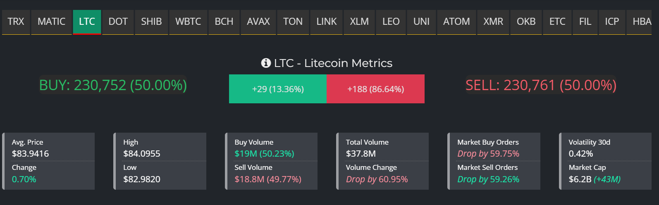Image resolution: width=659 pixels, height=205 pixels.
Task: Select the BCH tab
Action: click(224, 21)
